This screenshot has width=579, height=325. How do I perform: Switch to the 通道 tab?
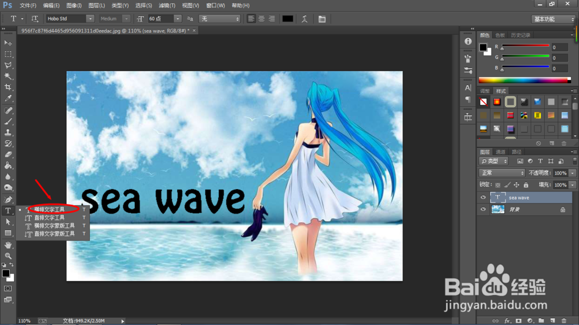pos(500,152)
